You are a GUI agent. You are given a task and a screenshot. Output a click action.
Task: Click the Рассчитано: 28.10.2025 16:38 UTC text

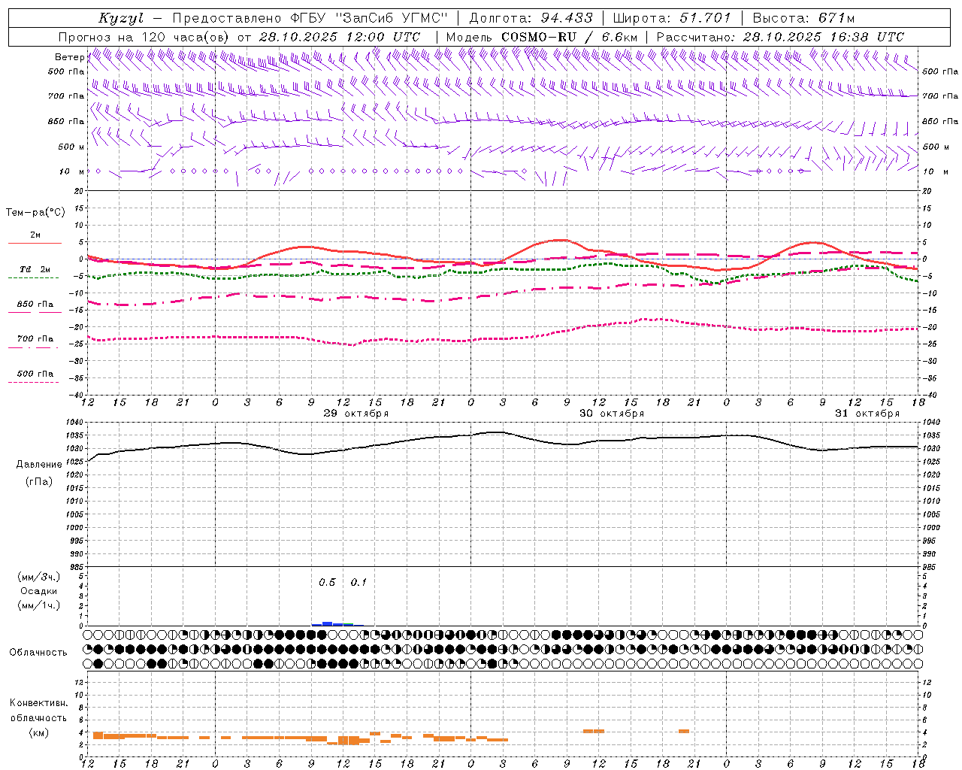(780, 37)
